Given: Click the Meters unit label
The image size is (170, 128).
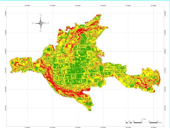Looking at the screenshot, I should point(160,123).
